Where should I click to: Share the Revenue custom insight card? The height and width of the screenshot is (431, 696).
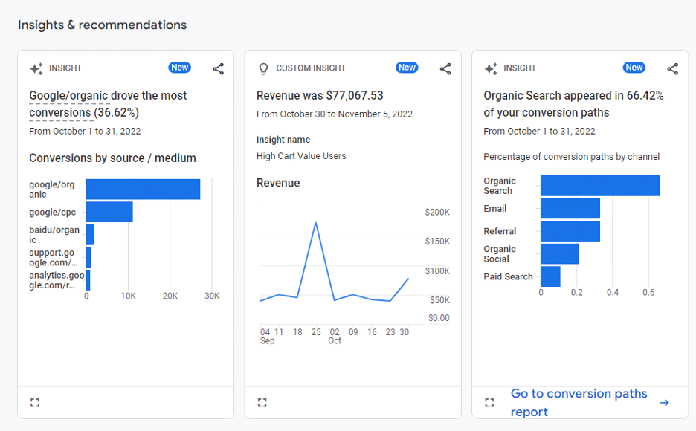(445, 68)
